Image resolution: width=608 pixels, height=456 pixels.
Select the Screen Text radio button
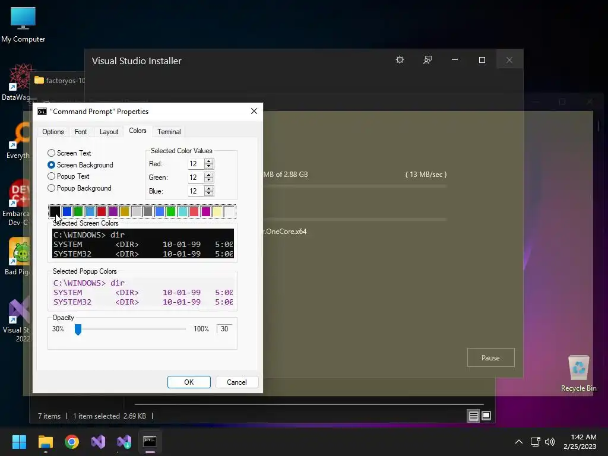coord(69,153)
